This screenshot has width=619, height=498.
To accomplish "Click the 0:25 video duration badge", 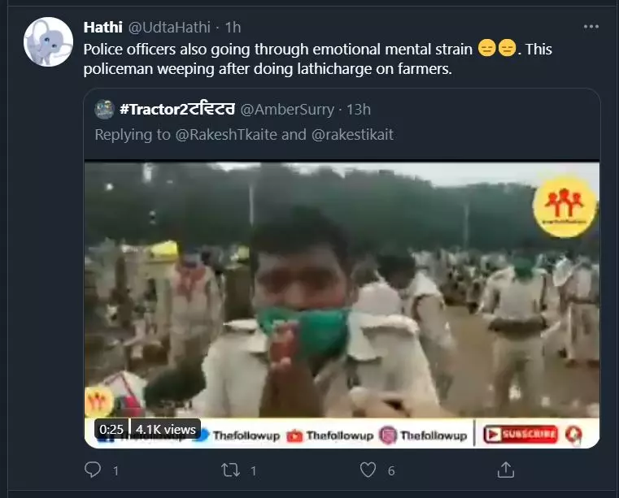I will coord(111,429).
